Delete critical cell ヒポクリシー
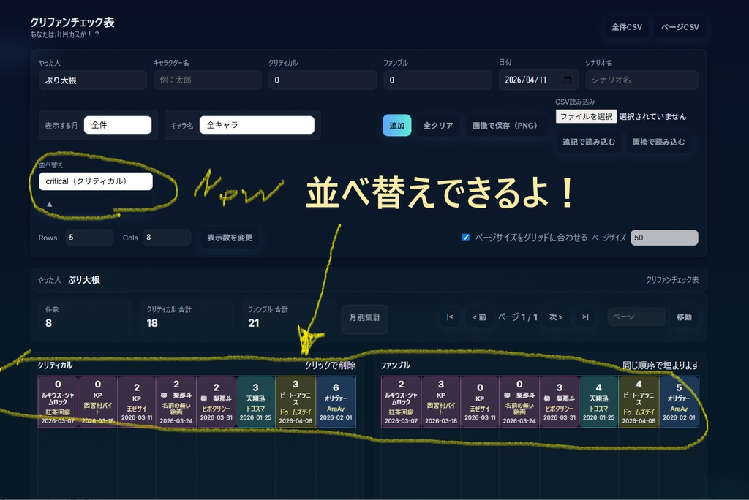Viewport: 749px width, 500px height. (x=216, y=401)
